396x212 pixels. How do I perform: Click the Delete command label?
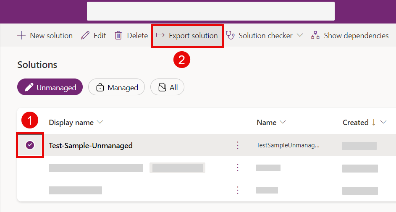click(x=137, y=36)
